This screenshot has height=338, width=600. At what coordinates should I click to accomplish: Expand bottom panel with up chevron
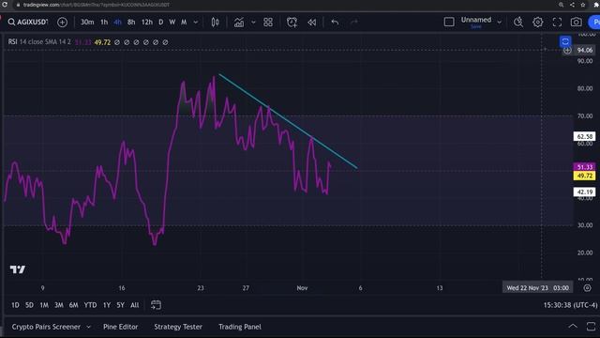coord(573,327)
